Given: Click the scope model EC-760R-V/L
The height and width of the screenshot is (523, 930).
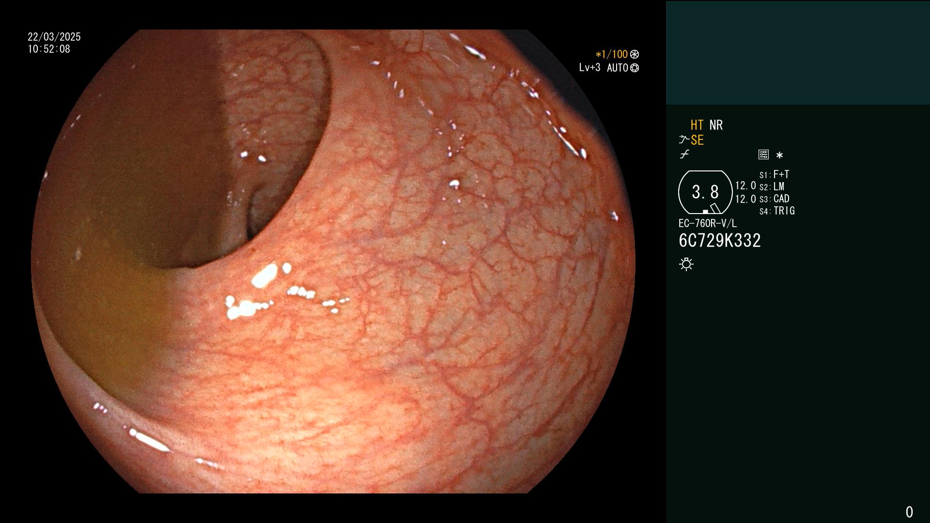Looking at the screenshot, I should (708, 223).
